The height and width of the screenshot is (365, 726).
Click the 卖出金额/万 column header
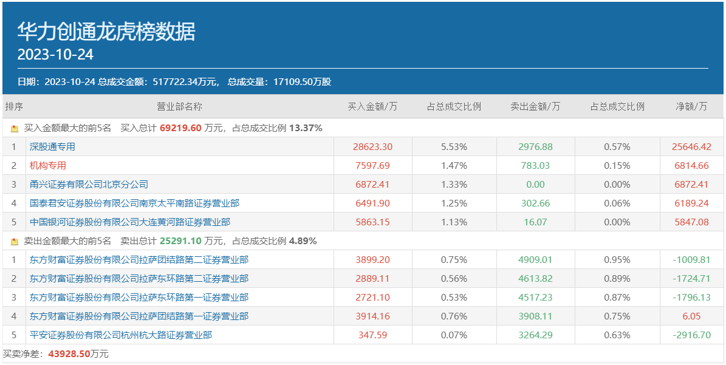click(x=535, y=107)
